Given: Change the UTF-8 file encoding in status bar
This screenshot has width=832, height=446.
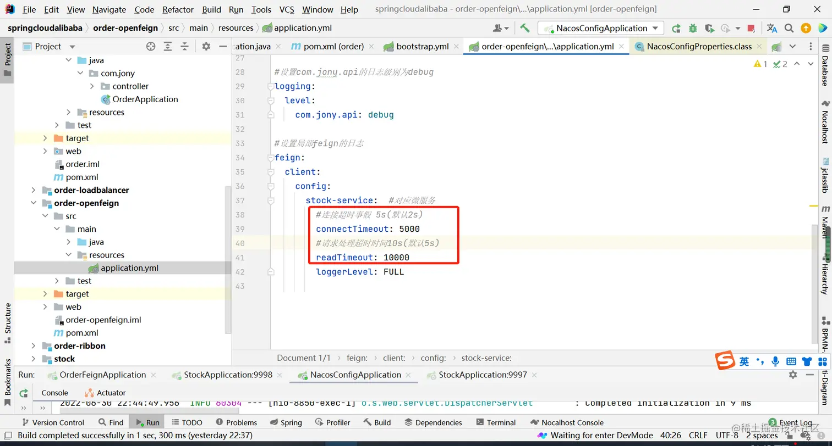Looking at the screenshot, I should (x=727, y=435).
